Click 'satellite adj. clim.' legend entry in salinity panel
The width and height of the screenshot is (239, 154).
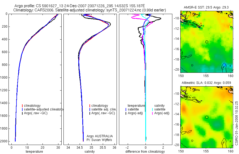click(104, 109)
